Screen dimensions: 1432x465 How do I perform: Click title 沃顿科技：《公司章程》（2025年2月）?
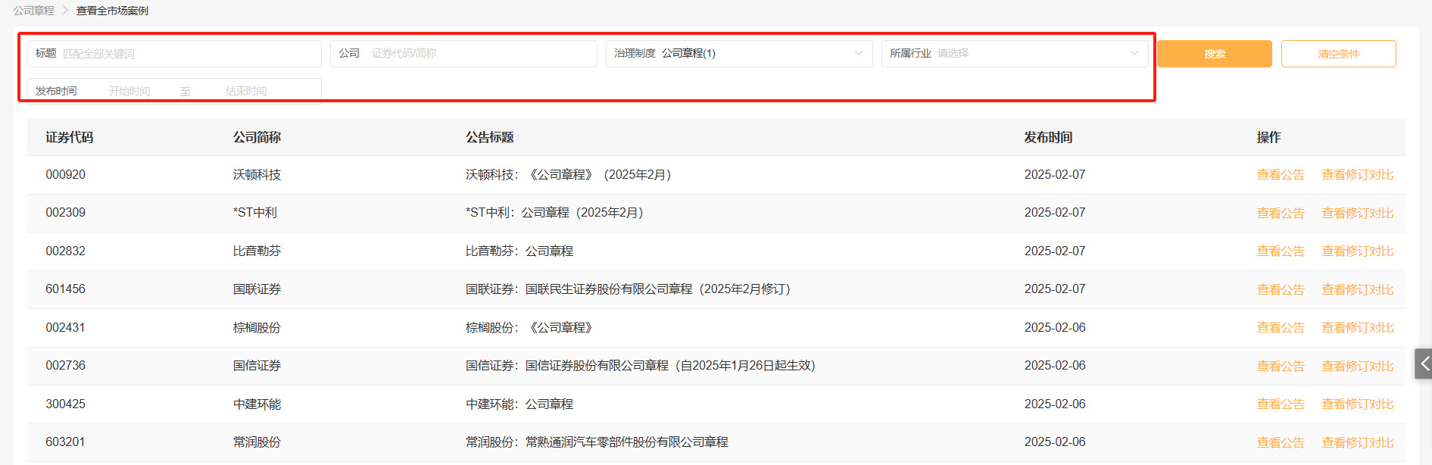[x=569, y=175]
